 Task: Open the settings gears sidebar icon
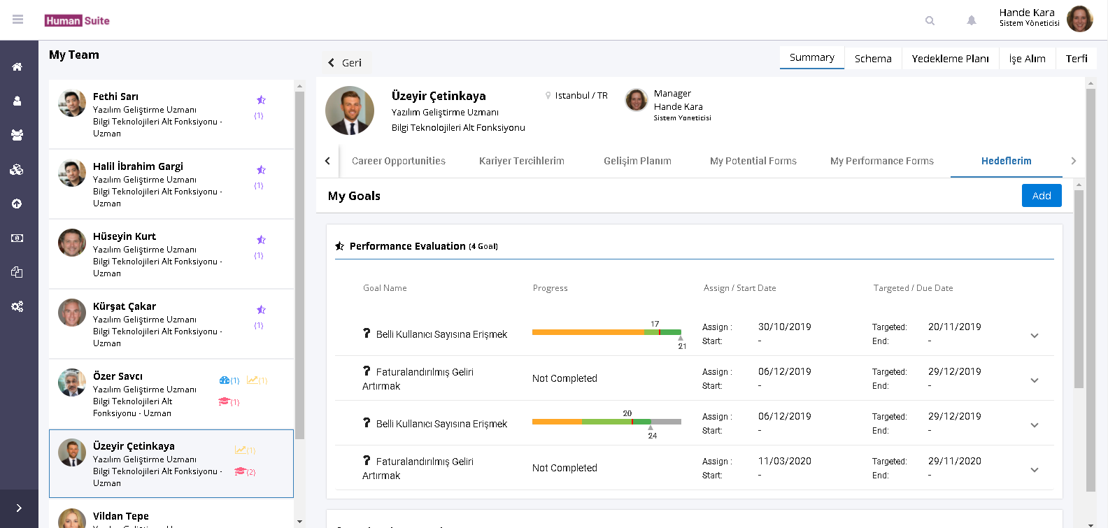pos(17,306)
